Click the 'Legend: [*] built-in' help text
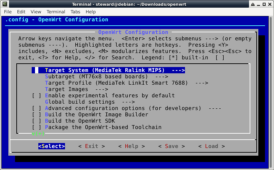Image resolution: width=274 pixels, height=170 pixels. pyautogui.click(x=175, y=57)
